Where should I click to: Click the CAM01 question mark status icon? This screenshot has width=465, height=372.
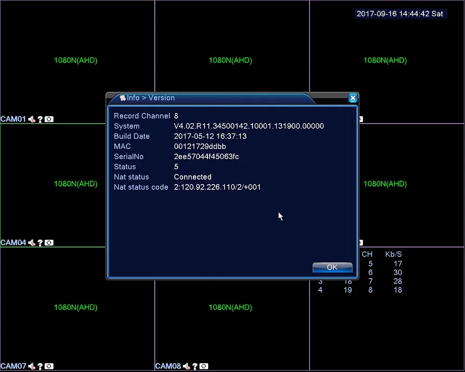[40, 119]
